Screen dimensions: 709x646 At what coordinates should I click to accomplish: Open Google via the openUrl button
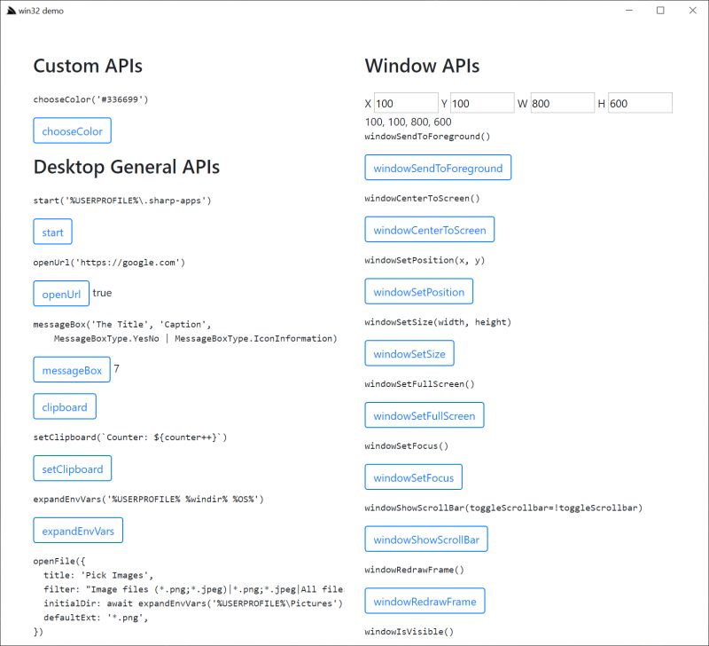click(x=61, y=294)
